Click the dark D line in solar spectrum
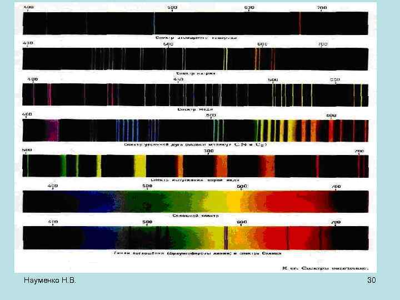400x300 pixels. [226, 238]
